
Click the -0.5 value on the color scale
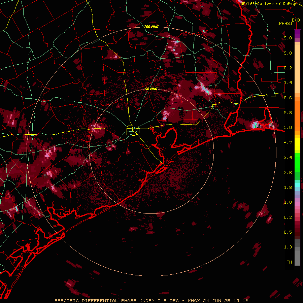(287, 232)
